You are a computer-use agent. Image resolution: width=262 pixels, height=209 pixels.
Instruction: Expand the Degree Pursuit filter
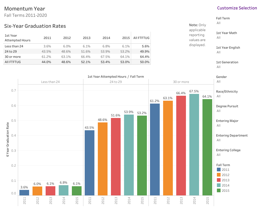236,111
